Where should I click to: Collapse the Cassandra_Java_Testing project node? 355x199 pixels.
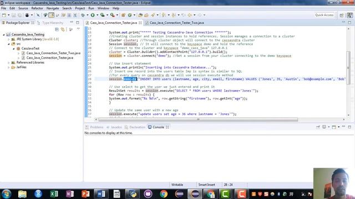point(4,34)
